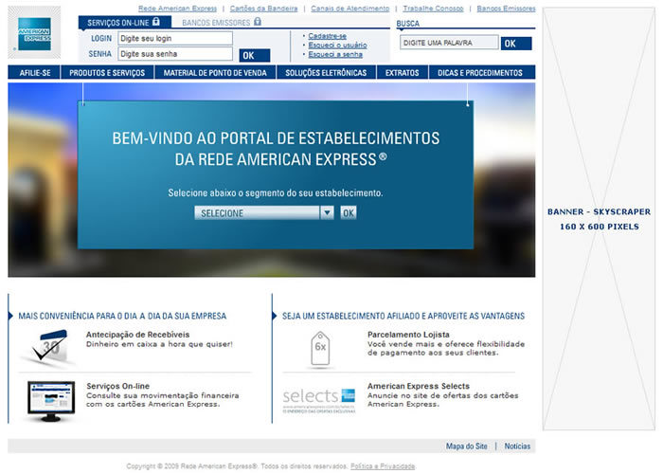Click the OK button beside search field
Image resolution: width=663 pixels, height=474 pixels.
[516, 44]
